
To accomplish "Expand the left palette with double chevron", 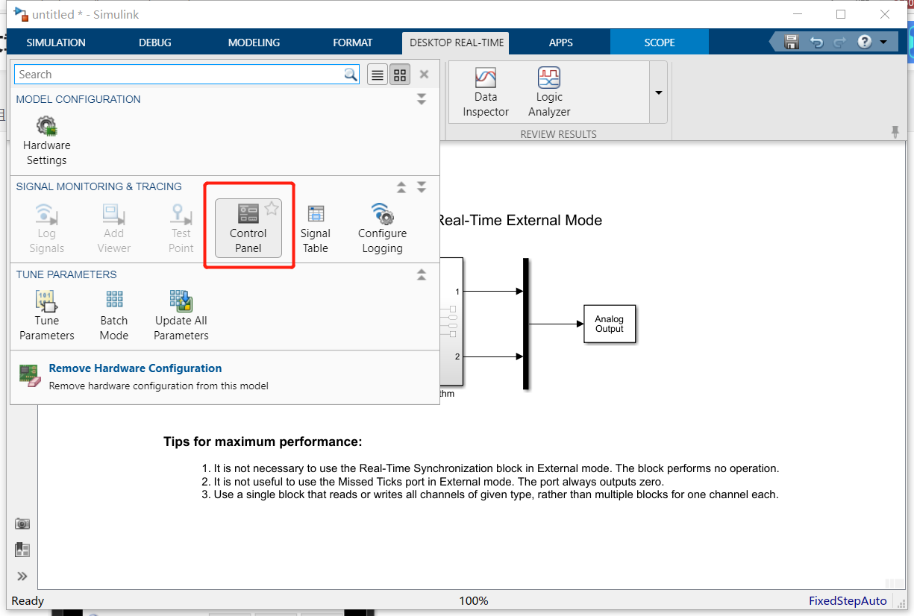I will pyautogui.click(x=22, y=576).
